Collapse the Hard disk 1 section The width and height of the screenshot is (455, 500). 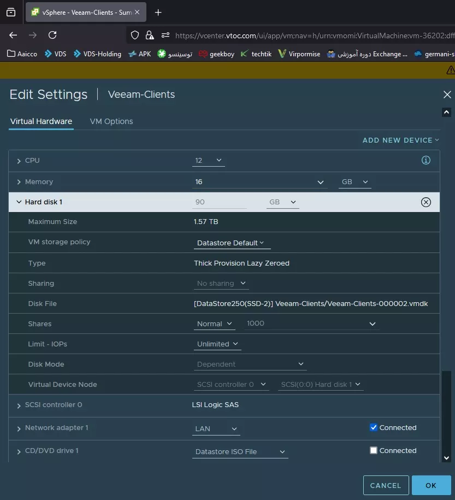coord(19,202)
